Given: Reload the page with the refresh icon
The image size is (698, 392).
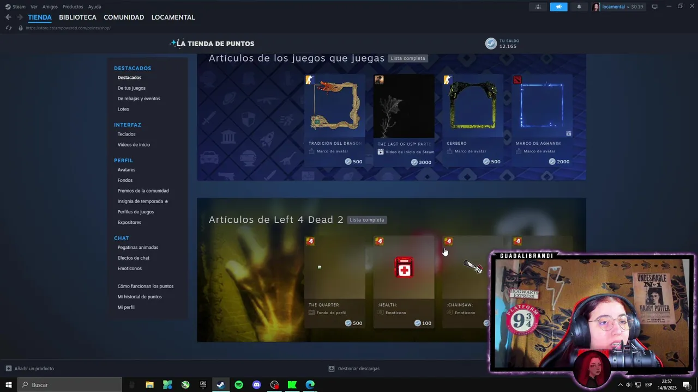Looking at the screenshot, I should coord(9,28).
